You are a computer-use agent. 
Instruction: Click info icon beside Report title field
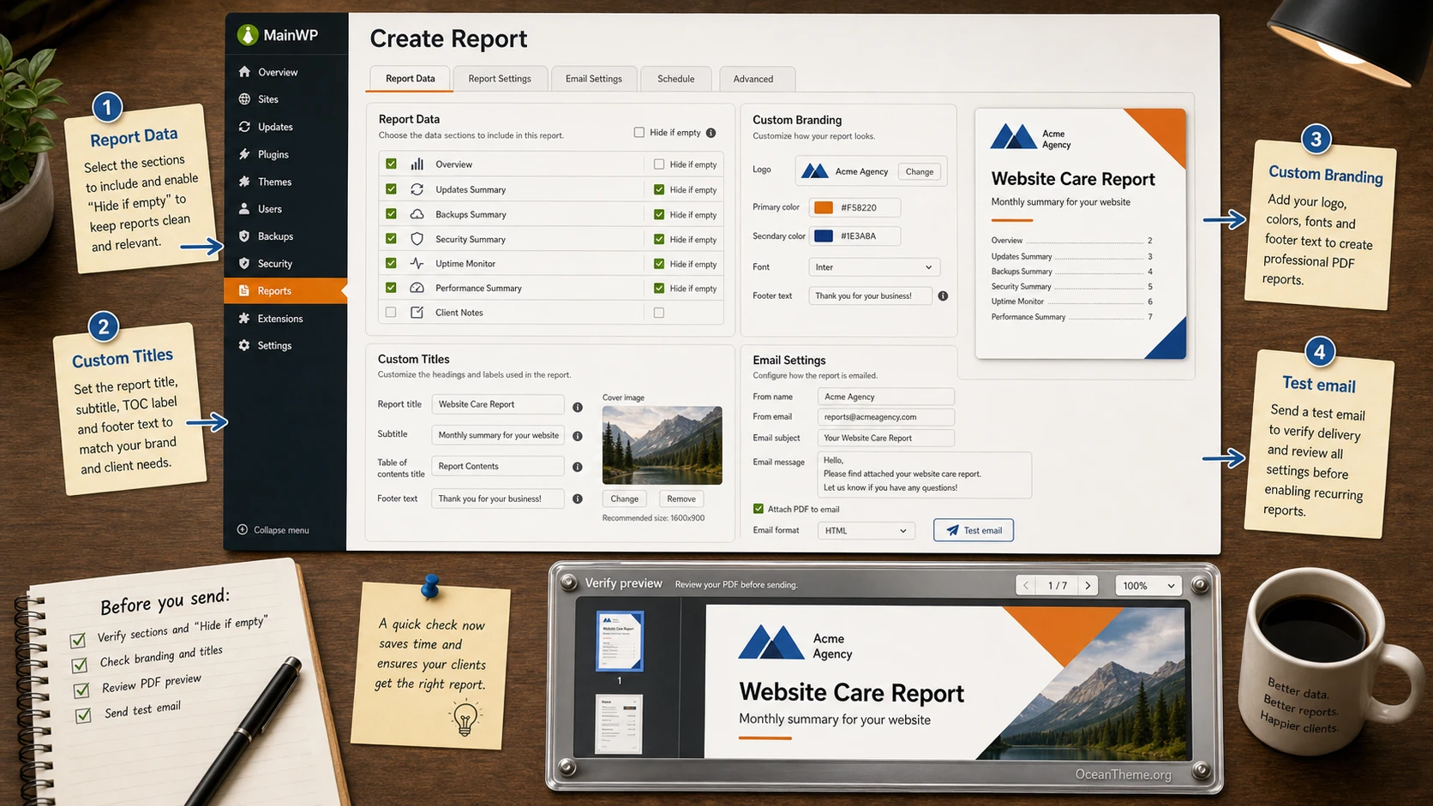coord(578,408)
